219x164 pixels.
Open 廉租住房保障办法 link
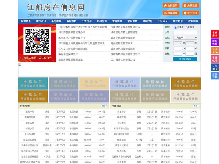(x=68, y=54)
